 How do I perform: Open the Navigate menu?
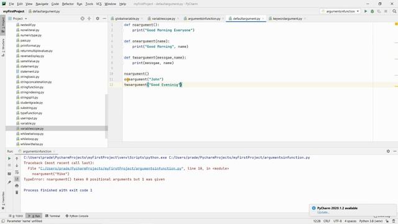pyautogui.click(x=42, y=4)
